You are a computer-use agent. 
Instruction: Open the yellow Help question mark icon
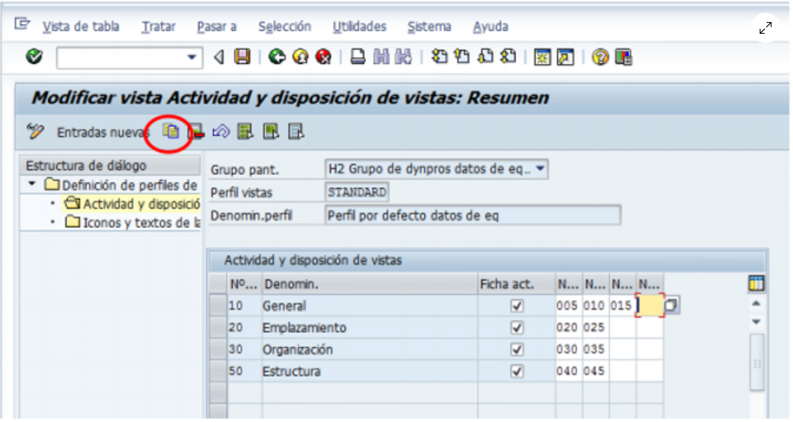point(600,56)
